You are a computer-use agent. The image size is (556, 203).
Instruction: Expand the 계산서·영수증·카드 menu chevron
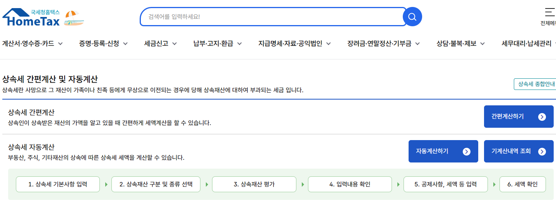60,44
